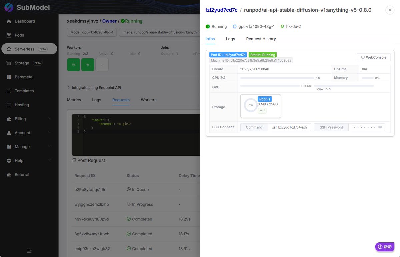Switch to the Logs tab in pod panel
This screenshot has width=400, height=257.
[230, 39]
